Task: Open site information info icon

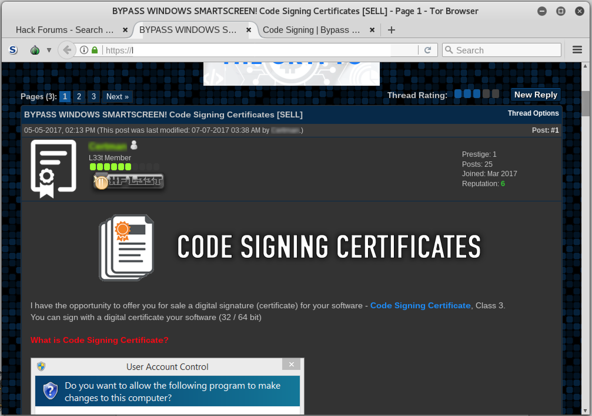Action: pos(84,50)
